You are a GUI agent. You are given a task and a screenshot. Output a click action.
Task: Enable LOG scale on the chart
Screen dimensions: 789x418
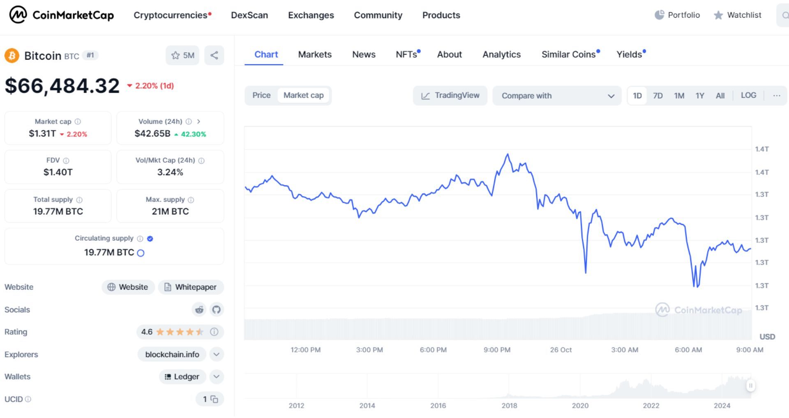(749, 95)
